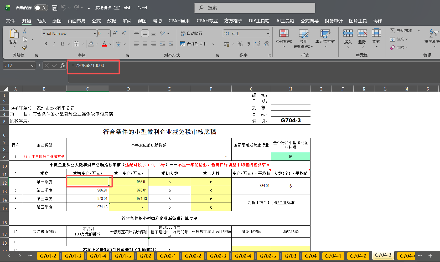
Task: Click the Save icon in title bar
Action: tap(55, 8)
